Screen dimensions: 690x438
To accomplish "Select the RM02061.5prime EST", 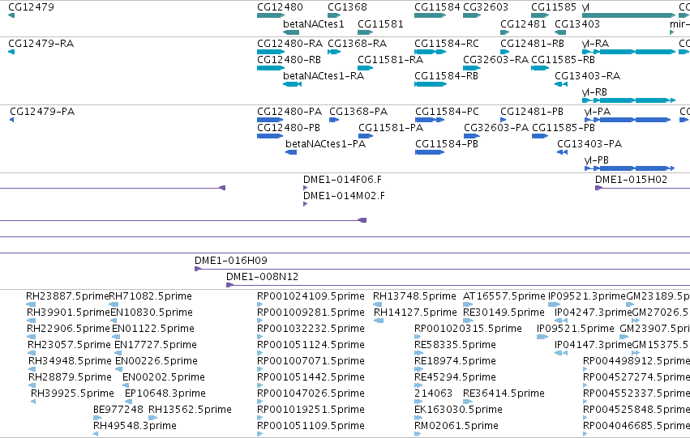I will tap(418, 434).
